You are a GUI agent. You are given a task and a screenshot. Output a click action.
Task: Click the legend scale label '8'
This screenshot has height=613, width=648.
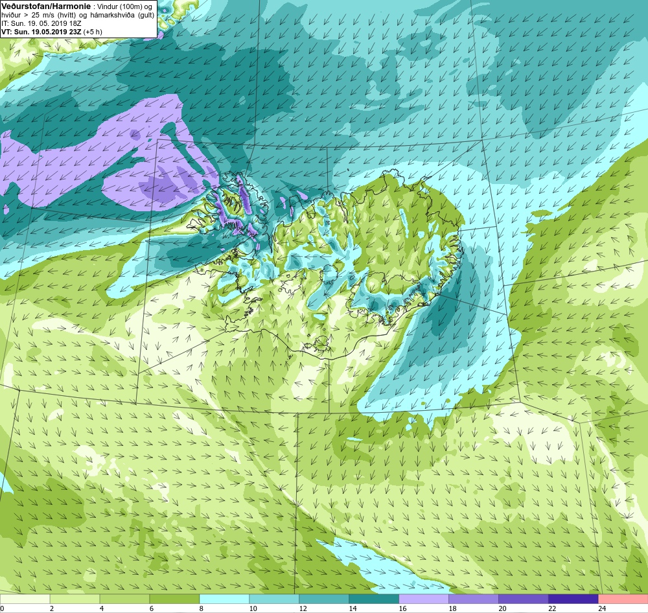coord(202,608)
